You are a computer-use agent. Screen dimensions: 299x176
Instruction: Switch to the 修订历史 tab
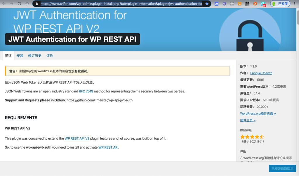[x=35, y=56]
